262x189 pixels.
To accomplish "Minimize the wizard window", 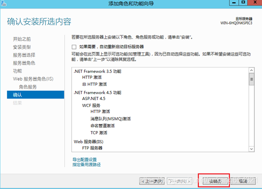I will [x=234, y=3].
